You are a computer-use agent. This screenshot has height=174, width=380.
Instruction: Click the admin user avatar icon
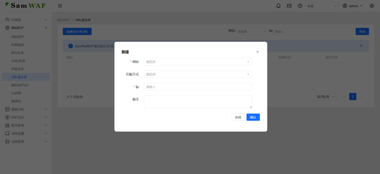pyautogui.click(x=345, y=6)
